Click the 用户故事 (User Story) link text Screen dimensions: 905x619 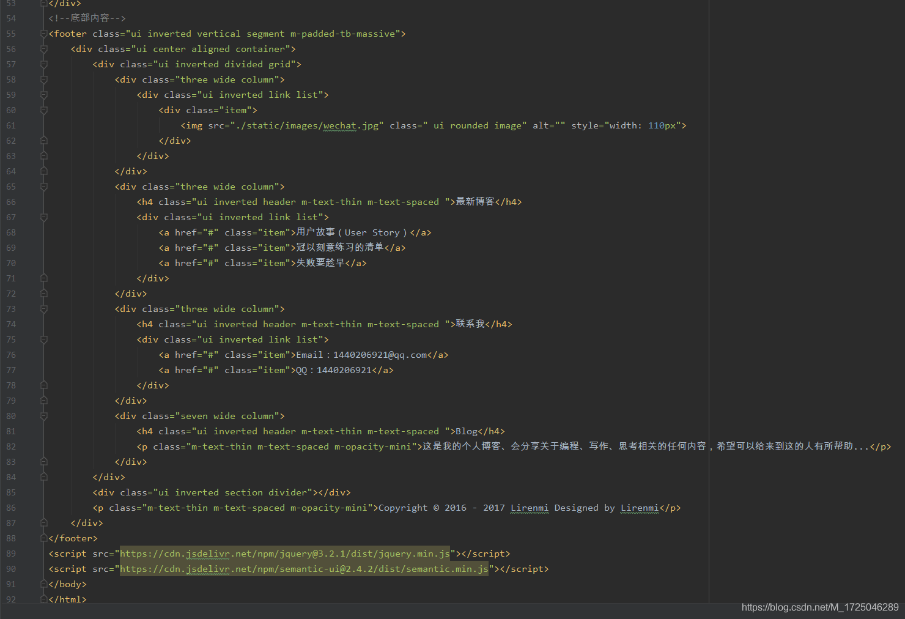click(352, 232)
